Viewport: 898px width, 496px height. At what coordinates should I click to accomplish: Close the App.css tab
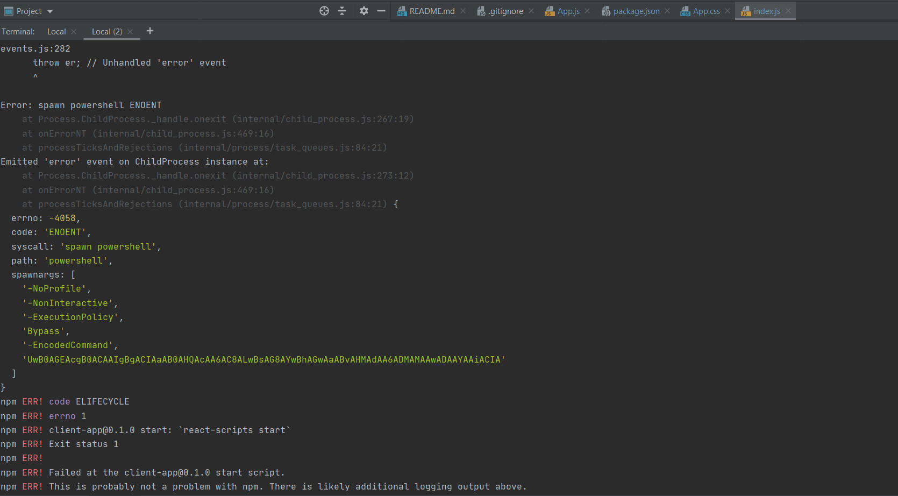[728, 11]
